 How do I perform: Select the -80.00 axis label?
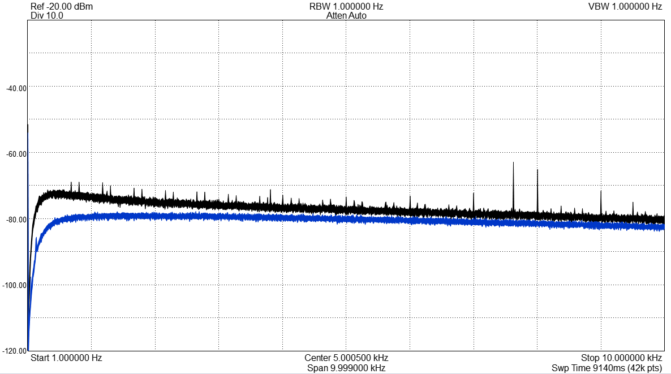(x=16, y=220)
